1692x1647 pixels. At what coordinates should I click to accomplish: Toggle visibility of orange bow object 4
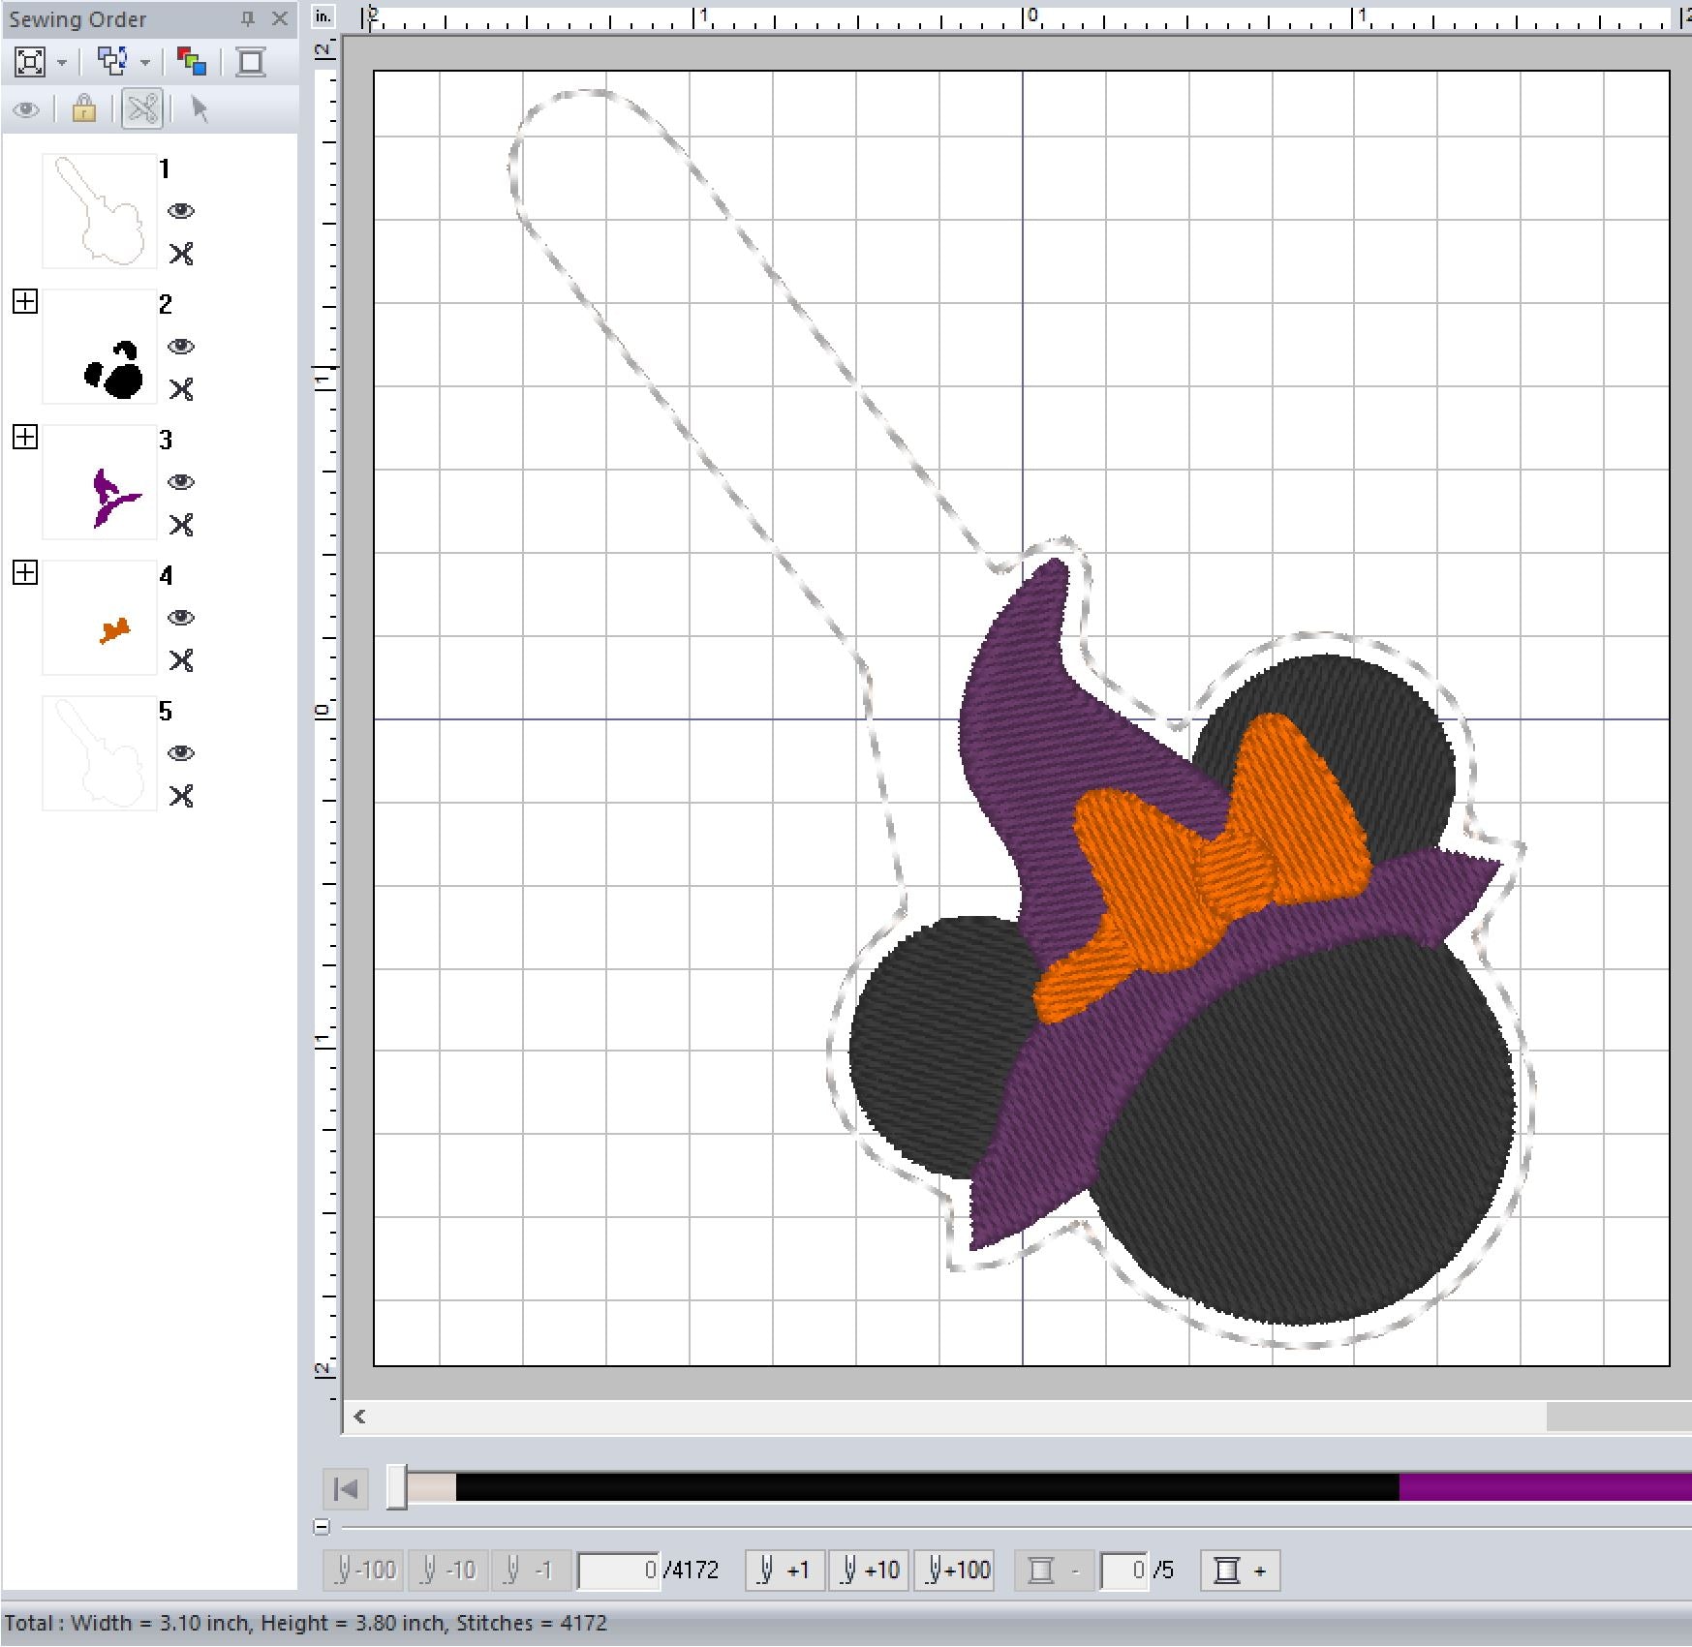(x=181, y=618)
